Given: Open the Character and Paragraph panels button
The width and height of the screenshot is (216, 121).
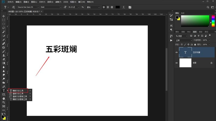Looking at the screenshot, I should [x=130, y=7].
